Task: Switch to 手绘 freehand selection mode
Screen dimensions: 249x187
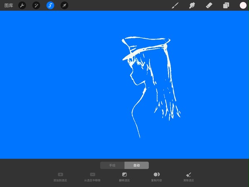Action: tap(112, 165)
